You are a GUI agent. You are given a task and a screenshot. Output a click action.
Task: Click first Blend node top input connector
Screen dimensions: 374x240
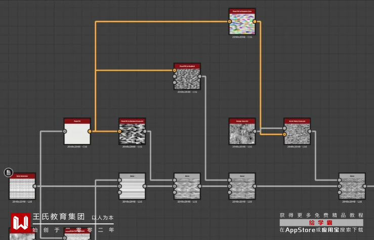[x=119, y=180]
